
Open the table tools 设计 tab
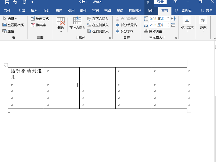pyautogui.click(x=151, y=11)
